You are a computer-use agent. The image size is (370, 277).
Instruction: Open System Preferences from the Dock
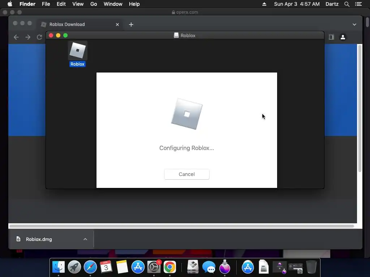tap(154, 267)
